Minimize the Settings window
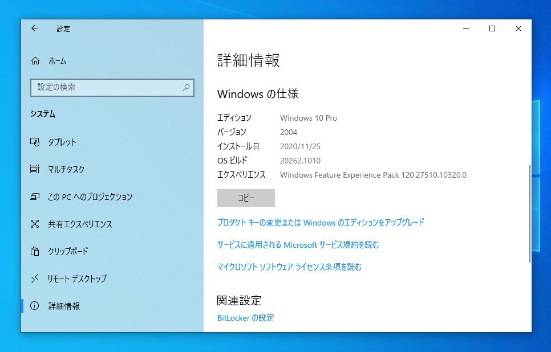551x352 pixels. click(466, 28)
